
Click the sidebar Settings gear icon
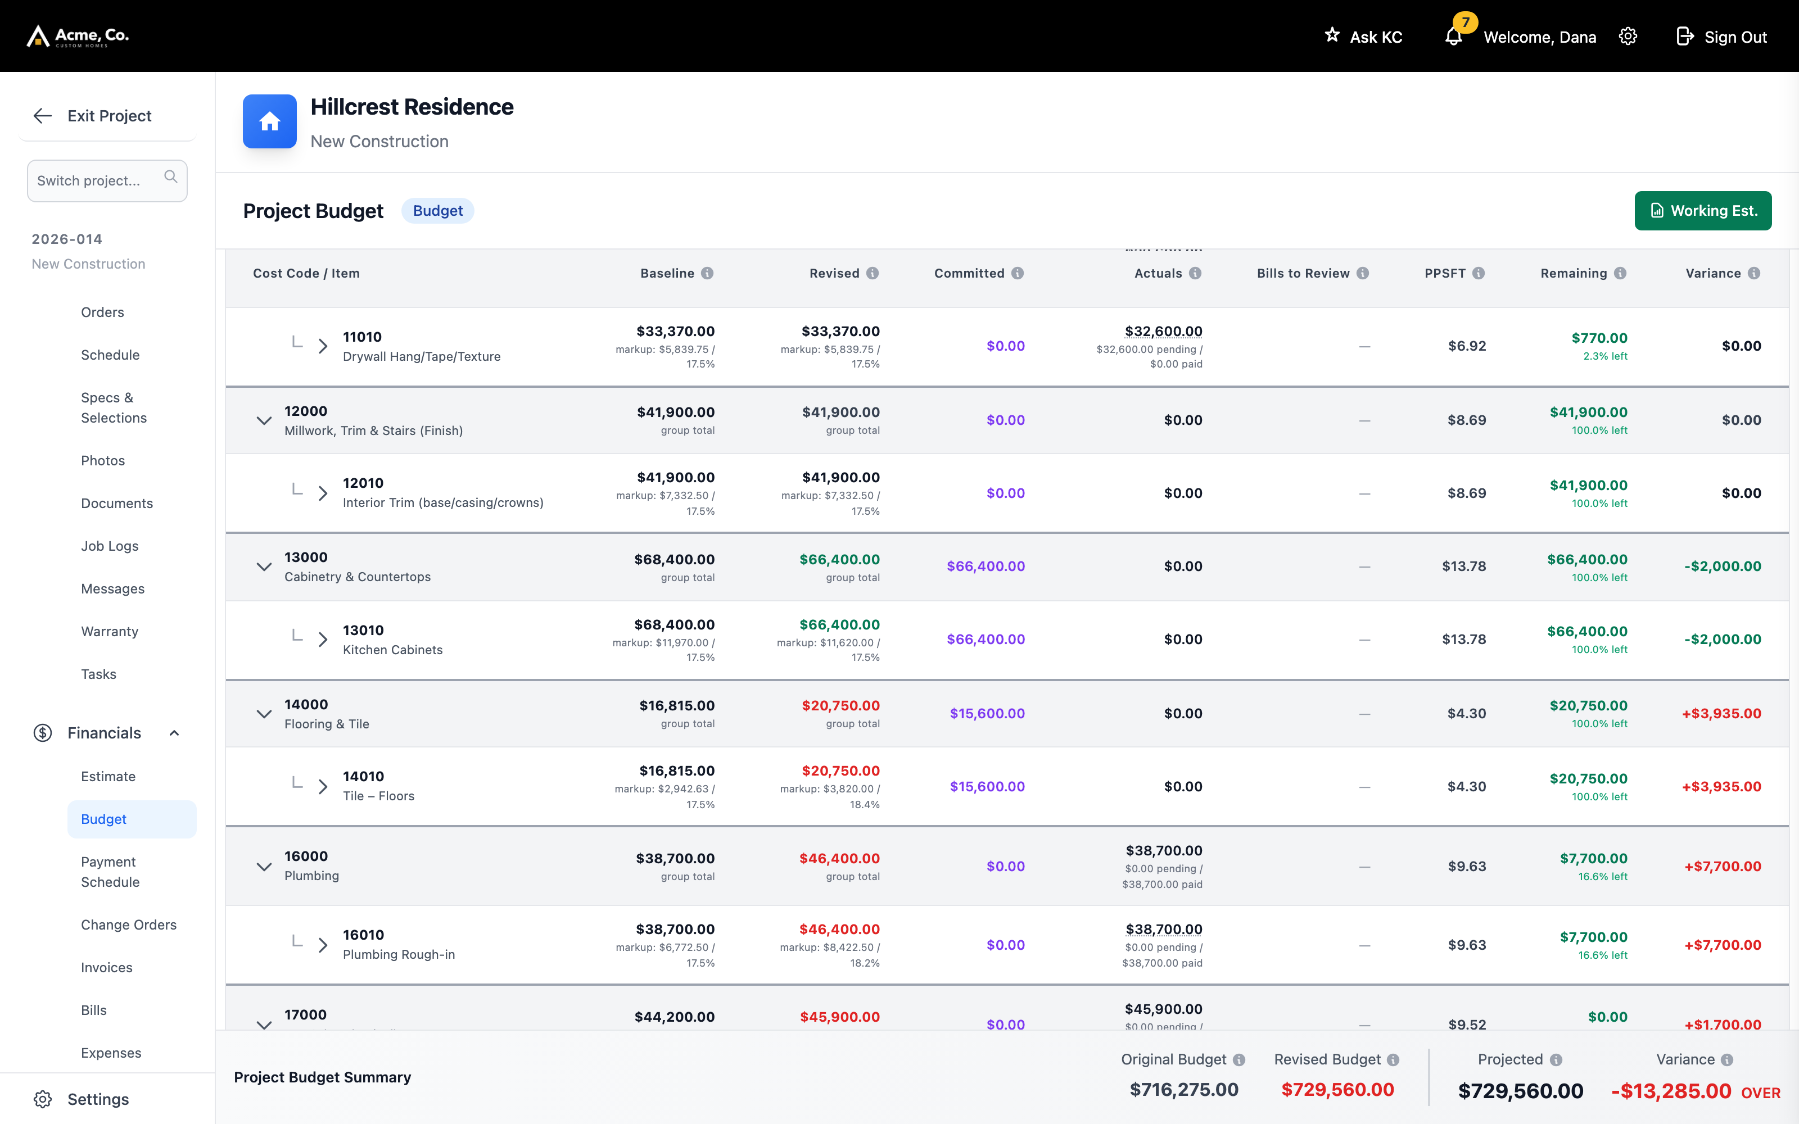(x=42, y=1099)
